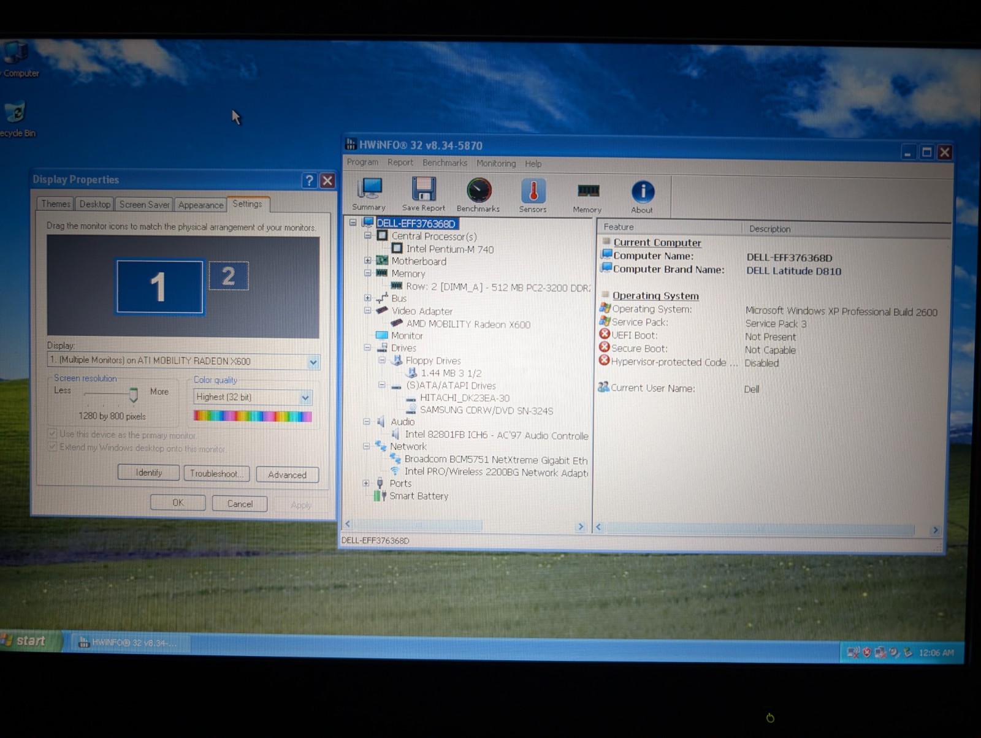Open the Color quality dropdown
This screenshot has height=738, width=981.
pyautogui.click(x=305, y=398)
